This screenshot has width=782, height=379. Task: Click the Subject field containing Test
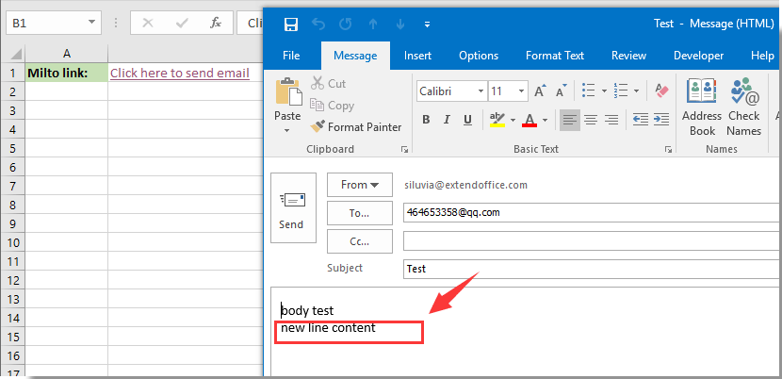tap(592, 269)
